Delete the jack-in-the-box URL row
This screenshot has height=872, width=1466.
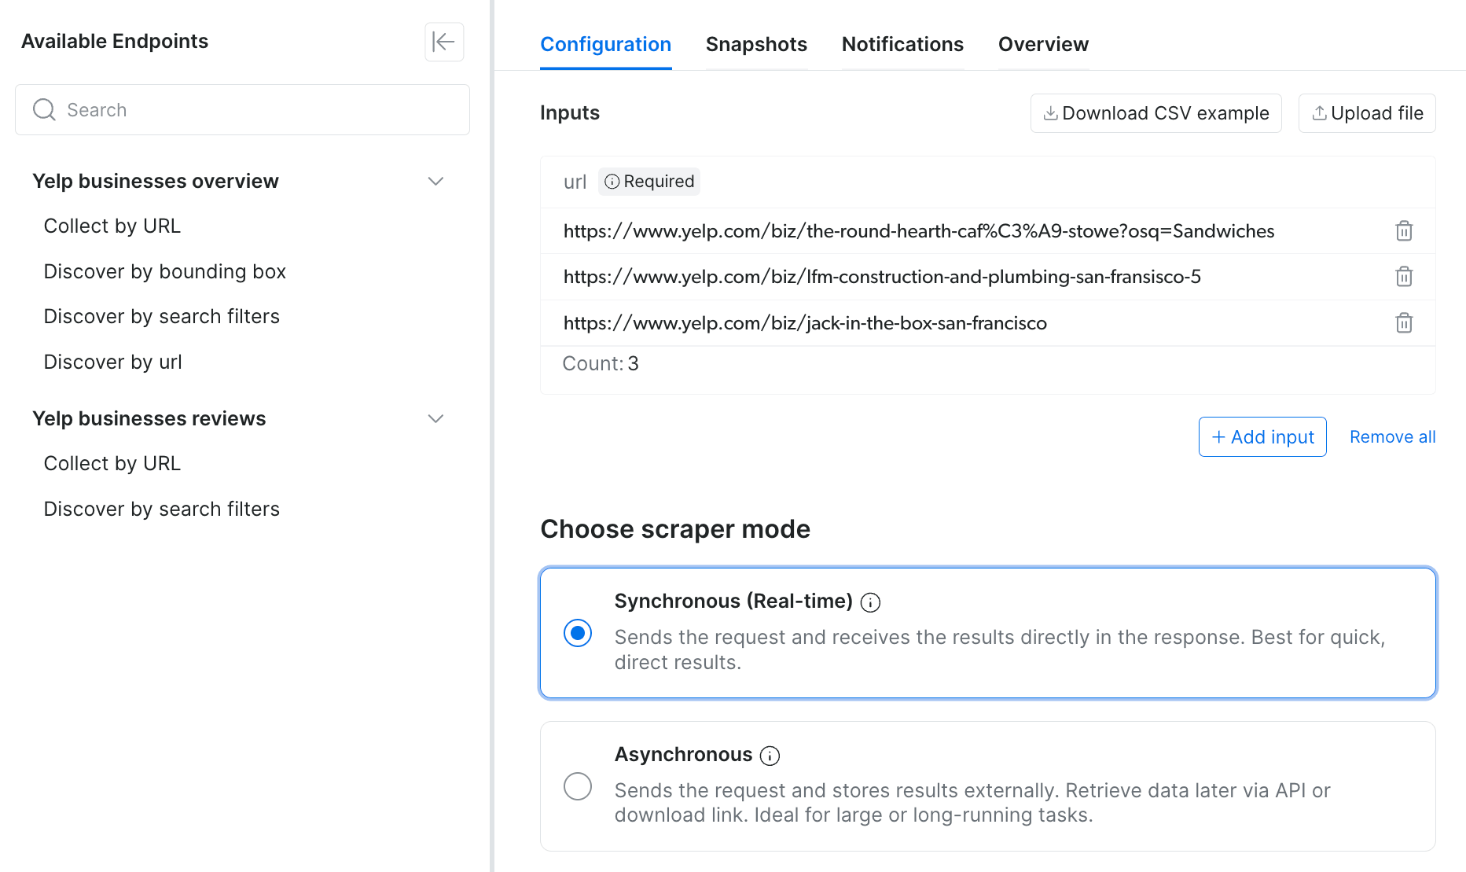point(1404,323)
